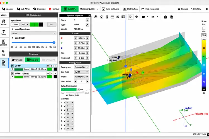The width and height of the screenshot is (209, 139).
Task: Toggle the Auto Calculate checkbox
Action: [x=104, y=9]
